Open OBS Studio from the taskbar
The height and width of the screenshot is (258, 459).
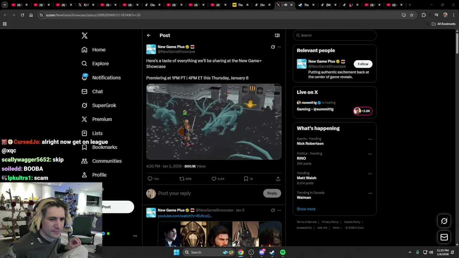pyautogui.click(x=251, y=252)
